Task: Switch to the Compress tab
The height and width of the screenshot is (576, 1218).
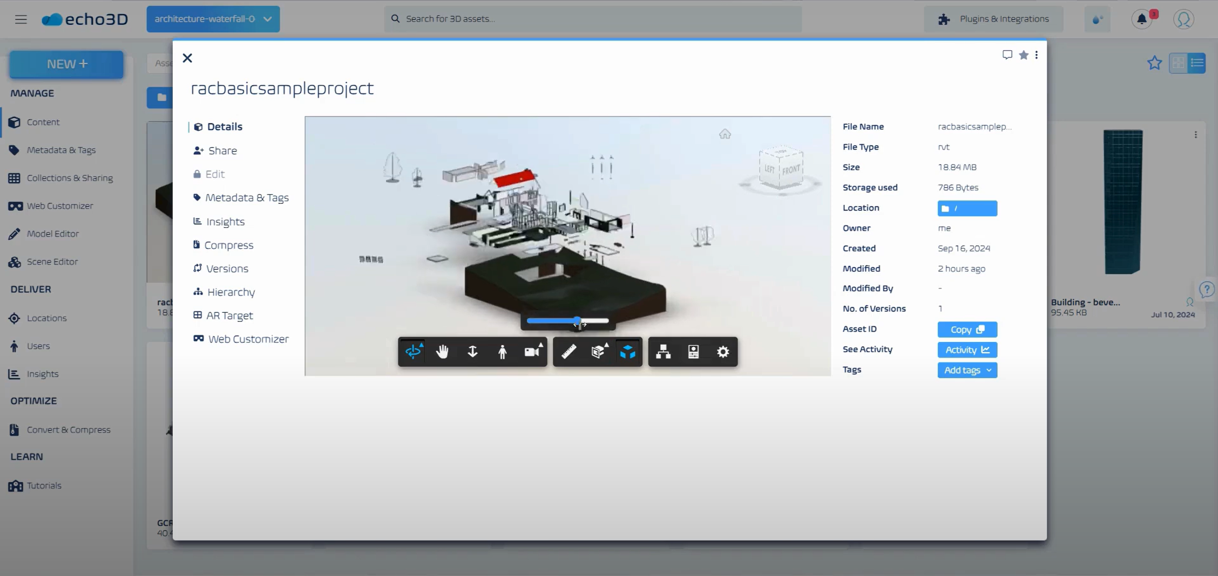Action: [x=228, y=245]
